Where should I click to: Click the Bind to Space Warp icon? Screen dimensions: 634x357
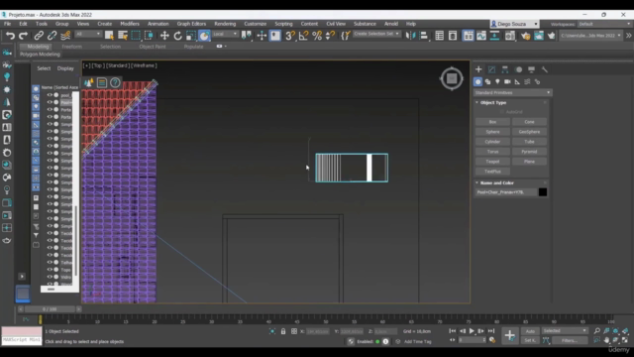[x=65, y=36]
